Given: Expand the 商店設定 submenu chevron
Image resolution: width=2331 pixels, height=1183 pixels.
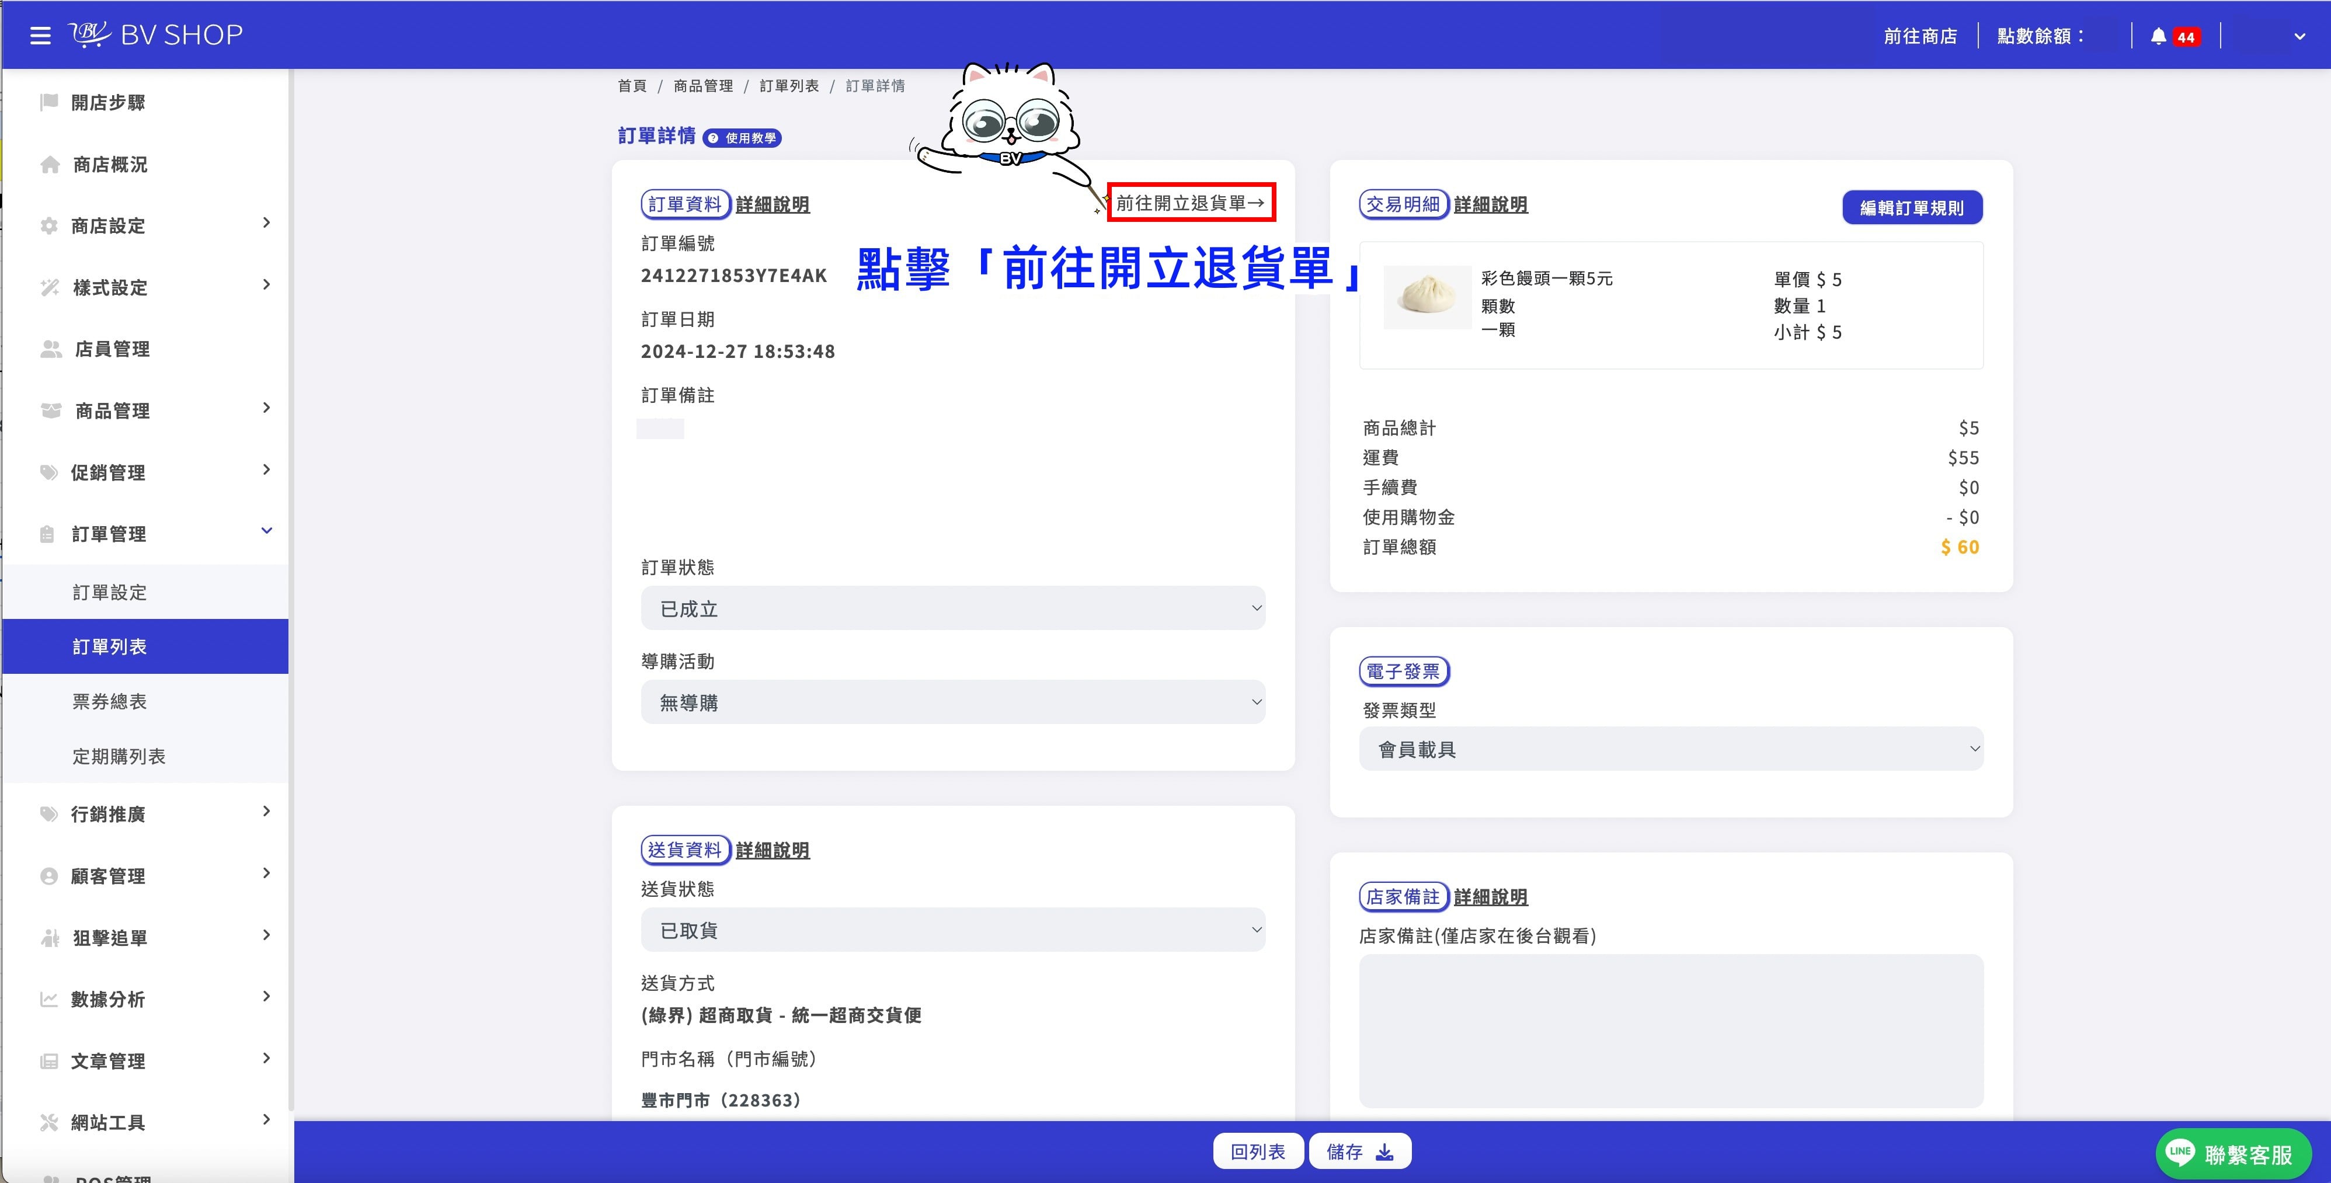Looking at the screenshot, I should pyautogui.click(x=266, y=222).
